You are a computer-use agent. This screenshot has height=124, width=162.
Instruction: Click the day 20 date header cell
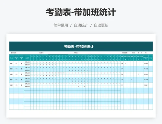(x=87, y=59)
